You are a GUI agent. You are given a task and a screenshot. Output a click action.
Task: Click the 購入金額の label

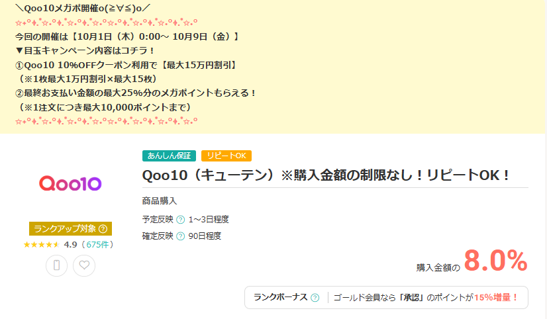pyautogui.click(x=438, y=268)
